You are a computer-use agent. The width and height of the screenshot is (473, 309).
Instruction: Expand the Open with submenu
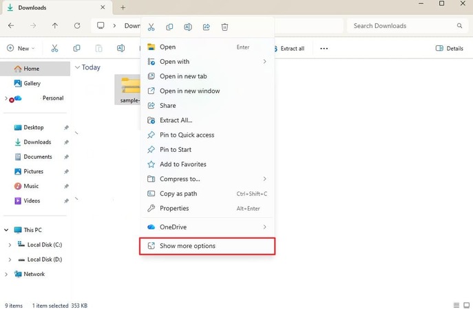pyautogui.click(x=207, y=62)
